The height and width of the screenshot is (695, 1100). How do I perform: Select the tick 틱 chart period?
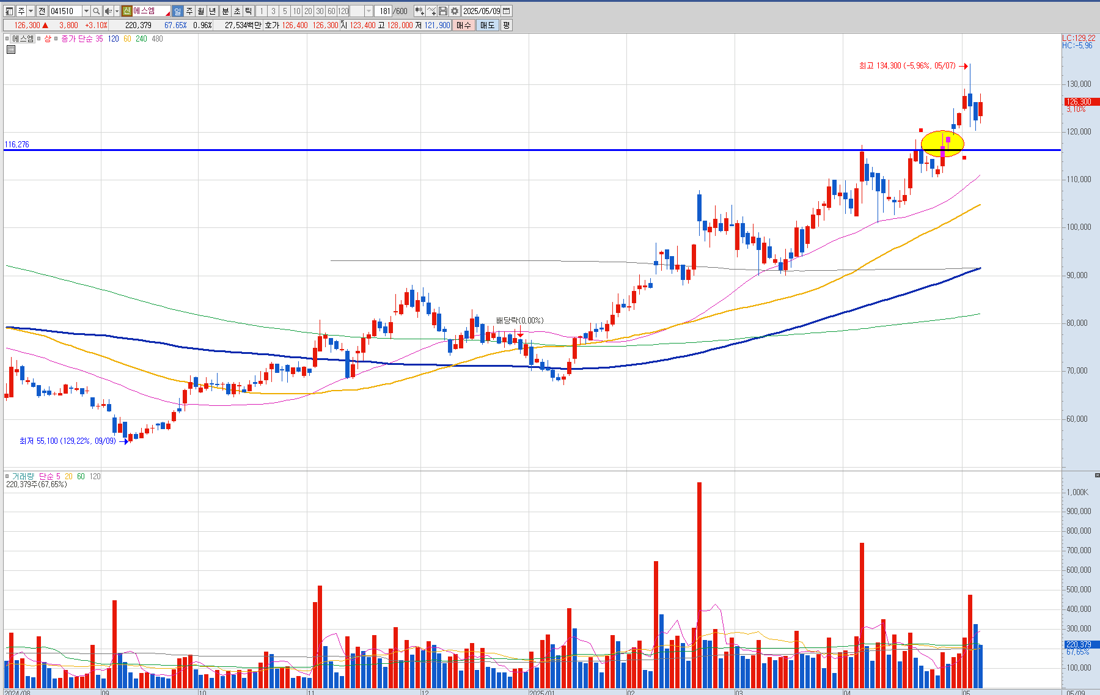[x=248, y=11]
